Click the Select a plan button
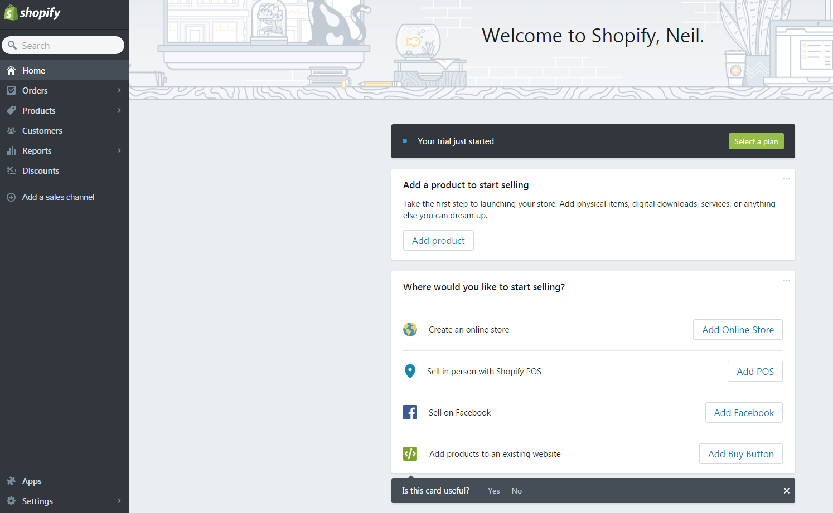This screenshot has width=833, height=513. pos(756,141)
